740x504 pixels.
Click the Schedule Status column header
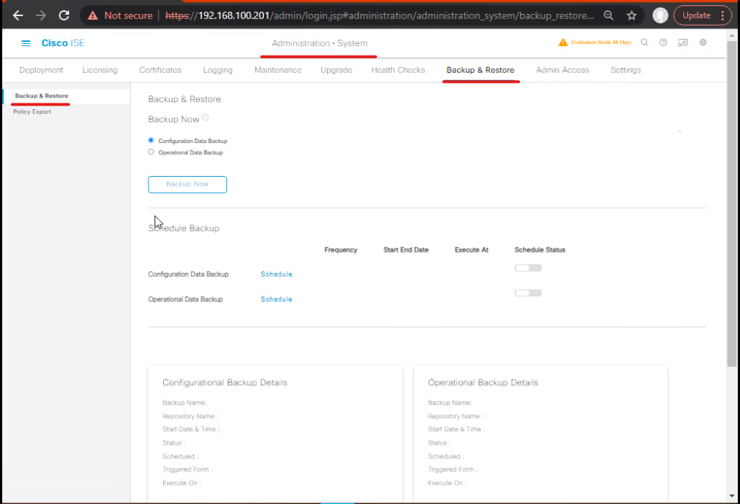540,249
